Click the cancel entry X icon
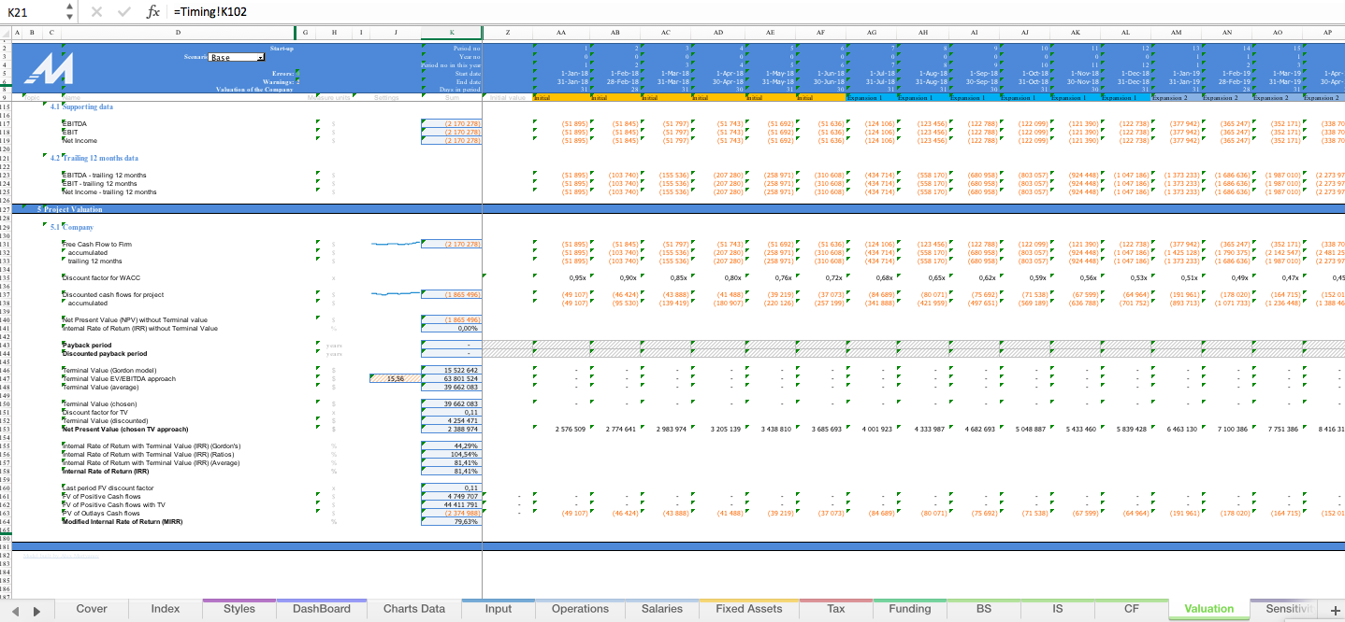Image resolution: width=1345 pixels, height=622 pixels. tap(96, 11)
